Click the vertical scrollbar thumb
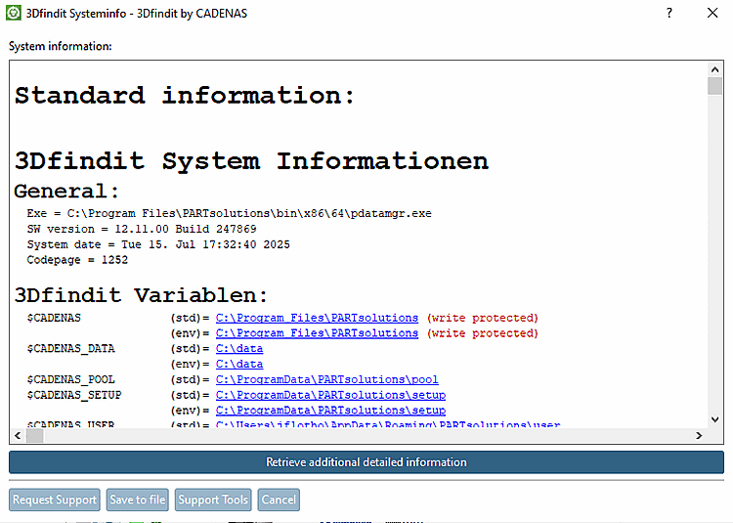 [714, 86]
